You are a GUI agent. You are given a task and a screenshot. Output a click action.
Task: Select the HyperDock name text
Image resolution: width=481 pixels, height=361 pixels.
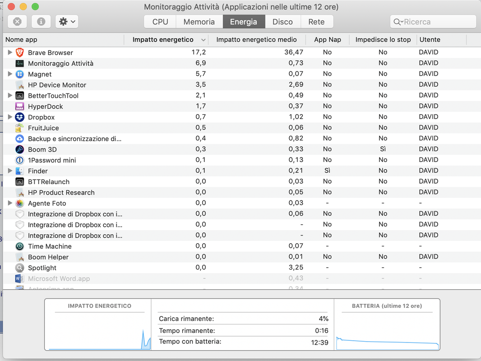coord(46,106)
